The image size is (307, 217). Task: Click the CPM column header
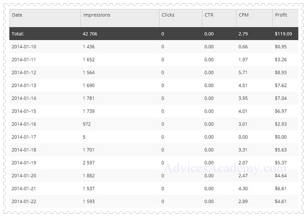tap(244, 15)
